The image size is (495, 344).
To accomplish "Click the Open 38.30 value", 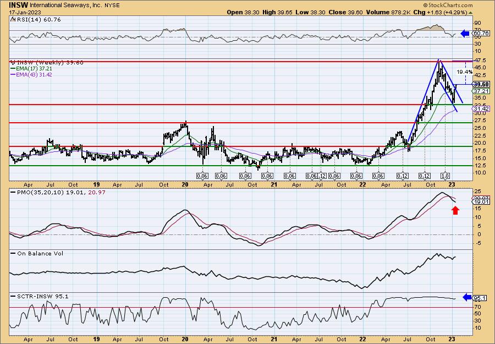I will coord(243,12).
